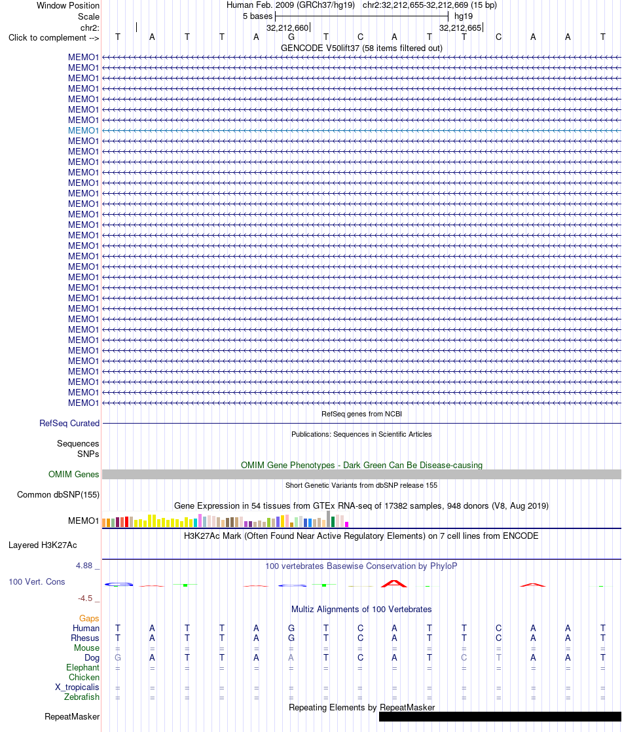Viewport: 622px width, 732px height.
Task: Open the GENCODE V50lift37 track title
Action: tap(361, 48)
